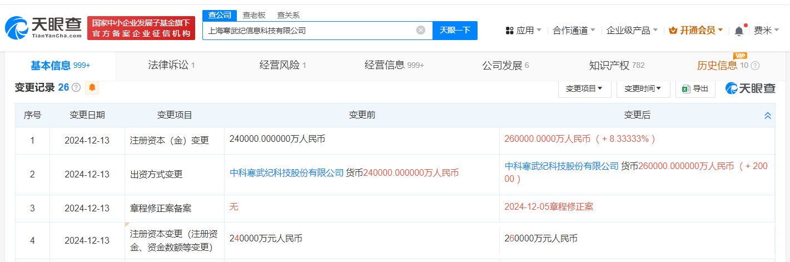Open notifications bell icon in the header

click(x=739, y=31)
